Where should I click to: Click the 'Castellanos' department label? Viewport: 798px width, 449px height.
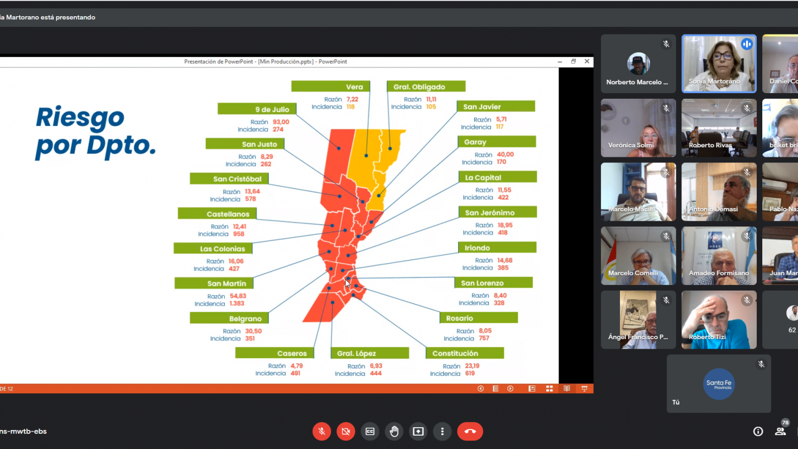coord(217,214)
